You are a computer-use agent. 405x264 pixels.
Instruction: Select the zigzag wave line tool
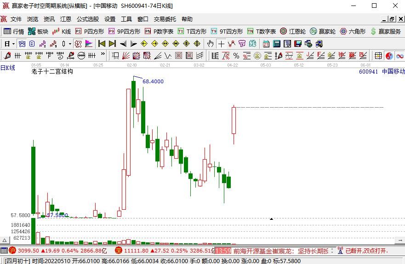click(168, 56)
